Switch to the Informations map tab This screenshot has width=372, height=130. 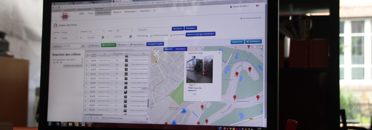(x=180, y=49)
